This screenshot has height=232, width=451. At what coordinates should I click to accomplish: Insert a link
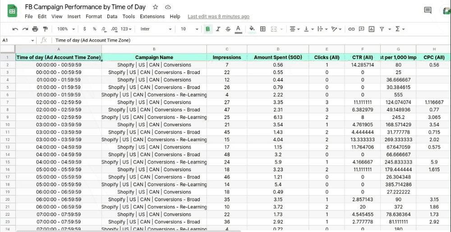point(351,29)
